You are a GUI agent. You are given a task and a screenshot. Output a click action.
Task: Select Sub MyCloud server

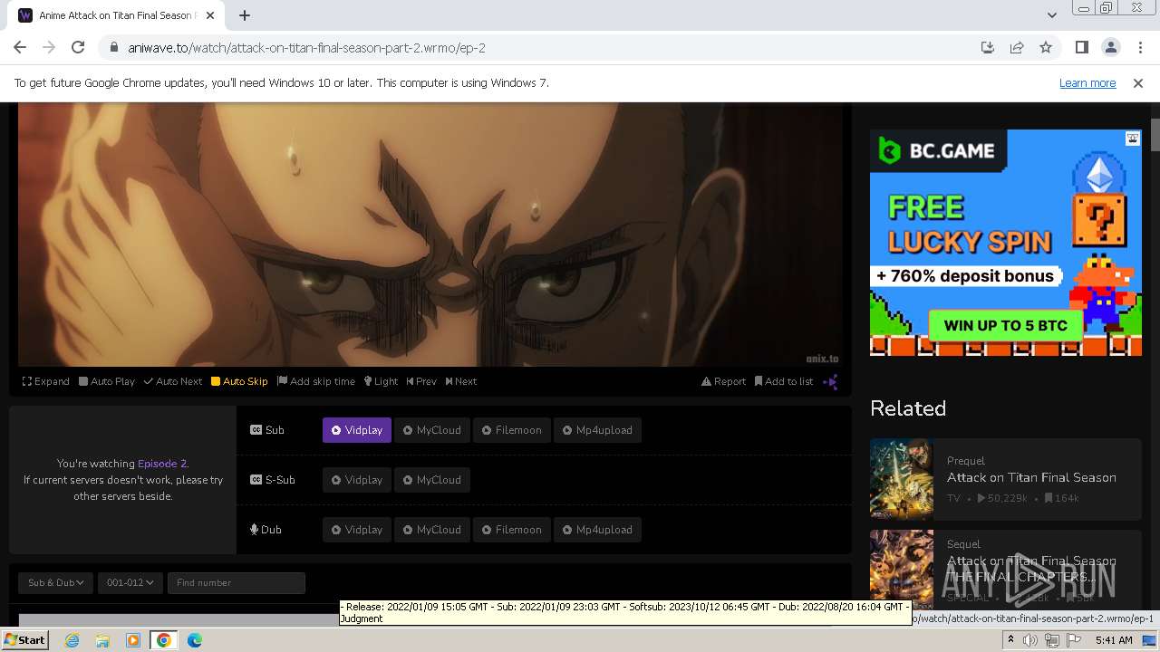coord(432,430)
